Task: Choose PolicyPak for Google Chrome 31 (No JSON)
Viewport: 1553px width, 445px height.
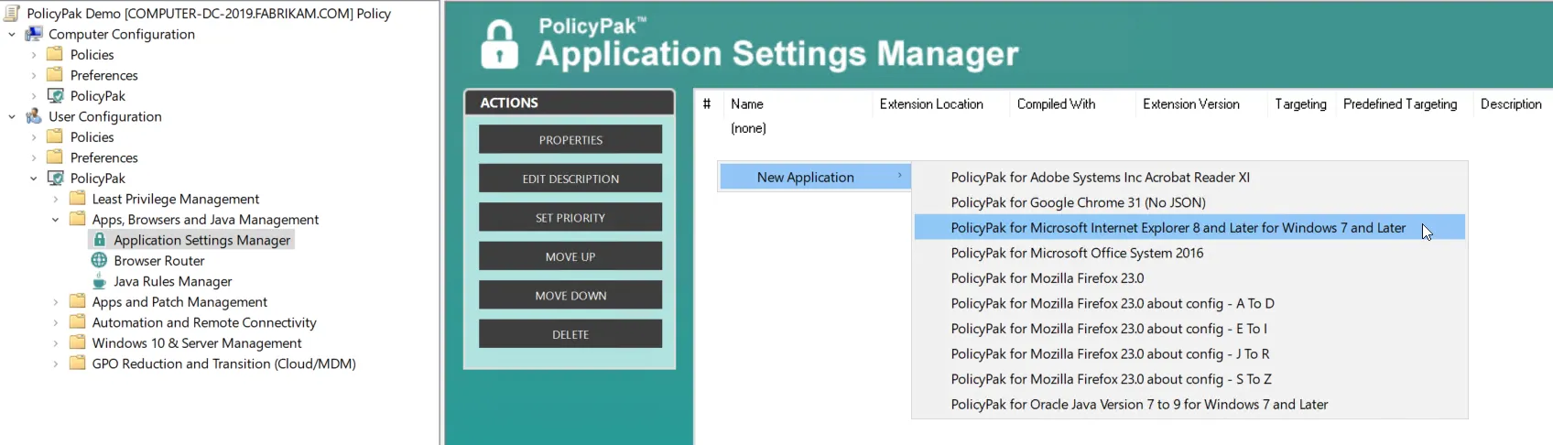Action: 1189,202
